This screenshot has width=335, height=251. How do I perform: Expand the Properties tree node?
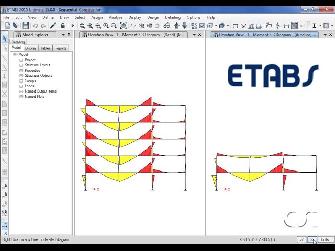[x=21, y=71]
